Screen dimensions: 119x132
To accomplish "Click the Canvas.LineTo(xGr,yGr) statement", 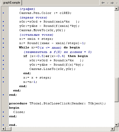I will (x=52, y=69).
